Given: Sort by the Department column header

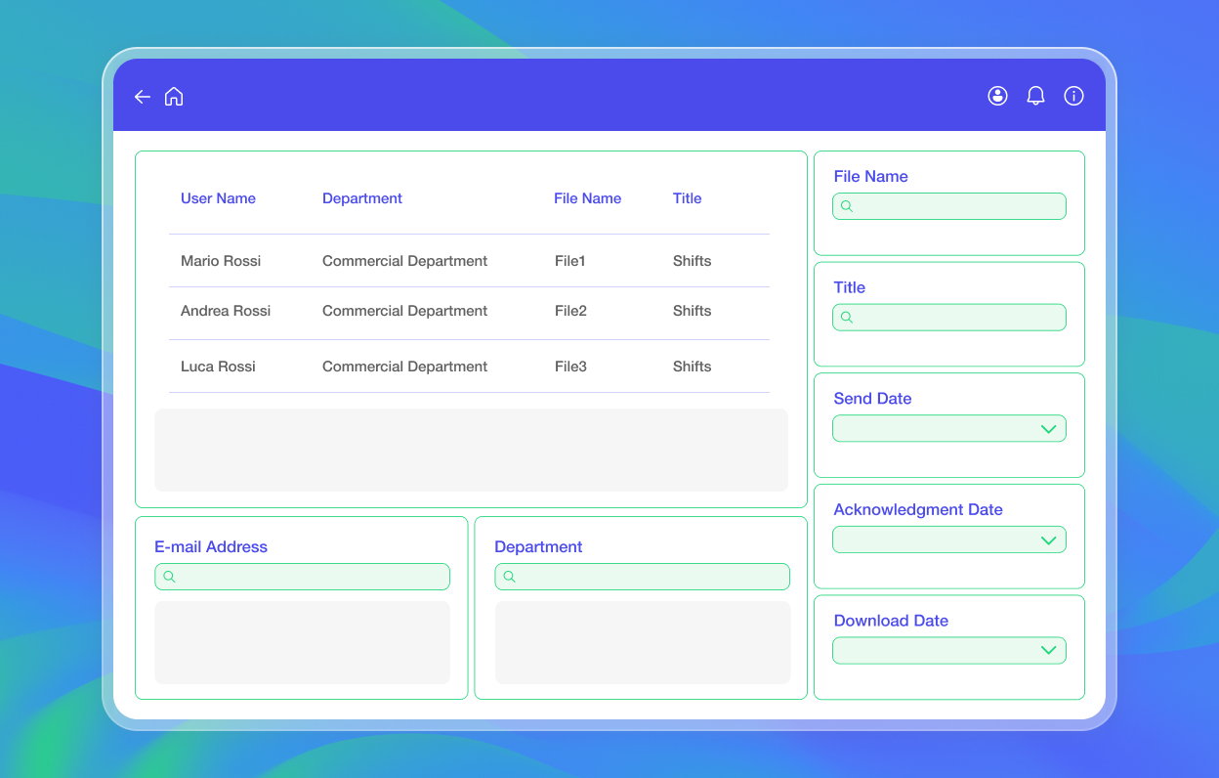Looking at the screenshot, I should (x=362, y=198).
